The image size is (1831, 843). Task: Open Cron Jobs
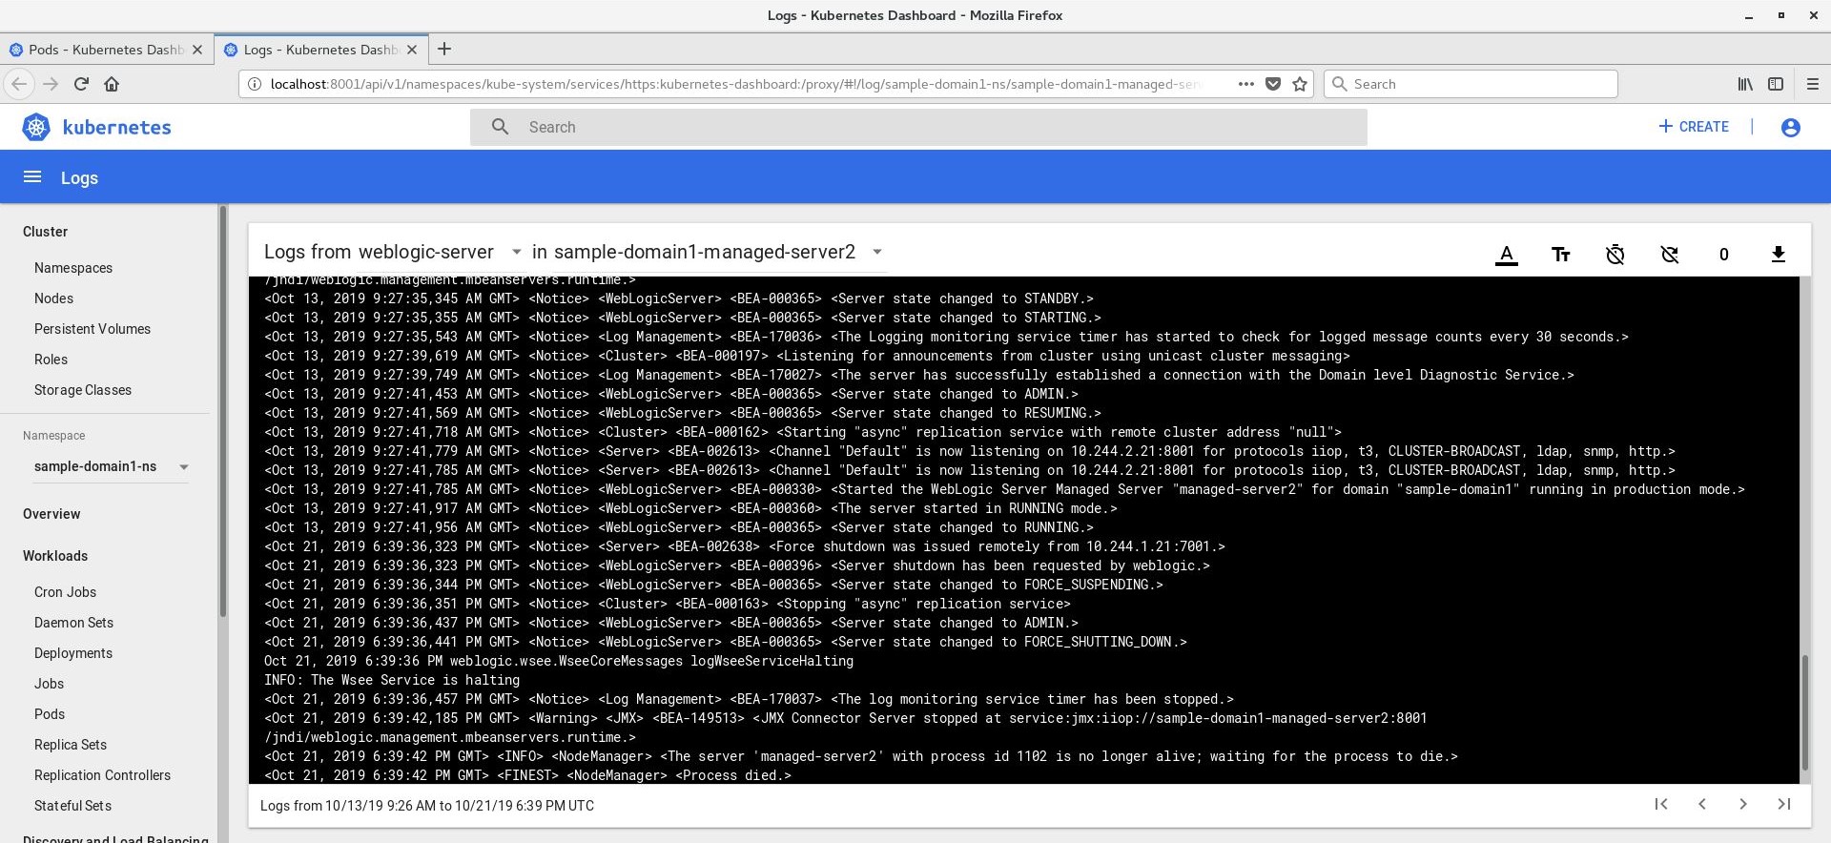(x=65, y=592)
